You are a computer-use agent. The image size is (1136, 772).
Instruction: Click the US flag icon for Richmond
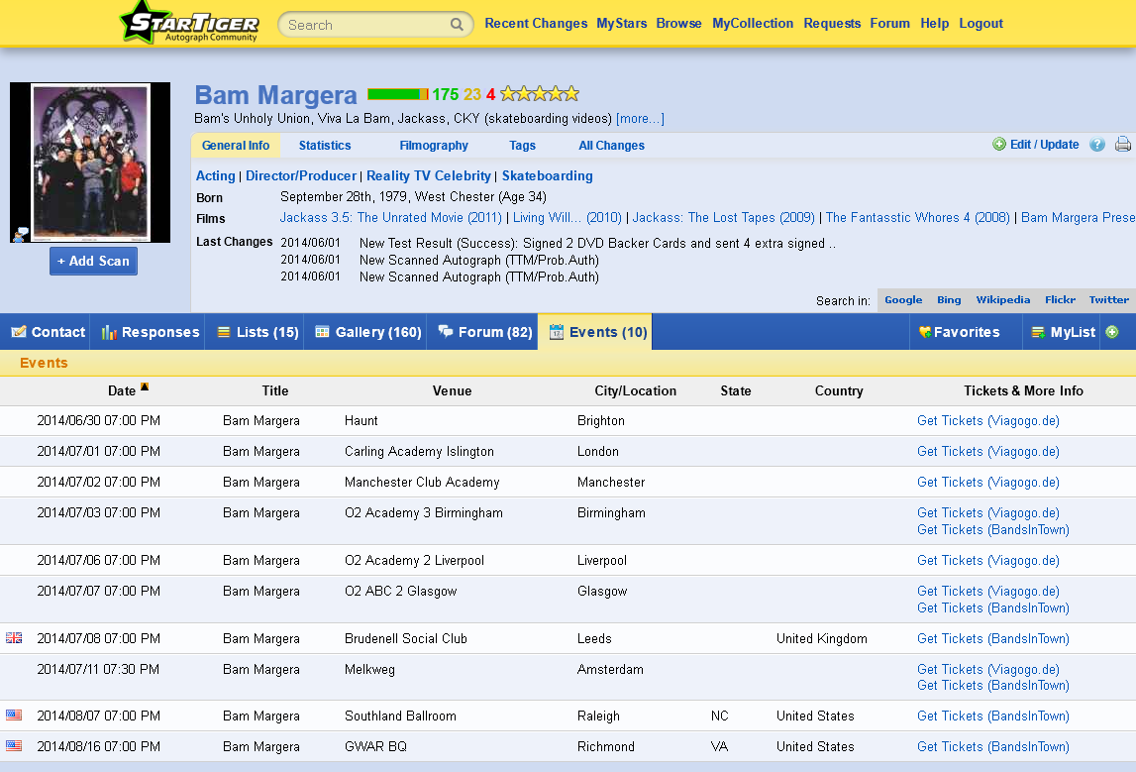14,746
